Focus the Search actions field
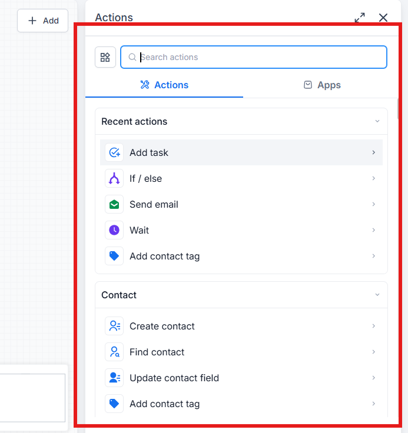408x433 pixels. 254,57
